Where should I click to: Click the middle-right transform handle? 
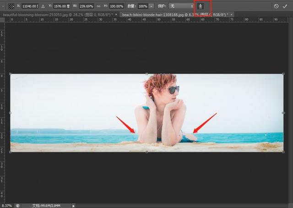tap(283, 113)
